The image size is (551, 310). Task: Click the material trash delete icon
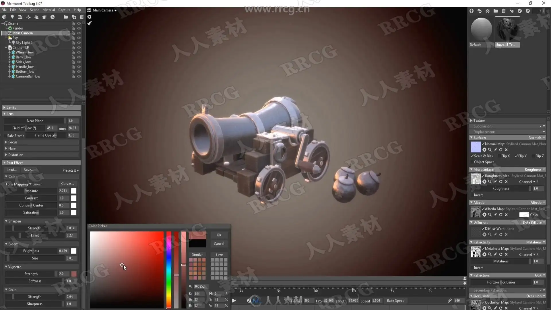tap(504, 11)
